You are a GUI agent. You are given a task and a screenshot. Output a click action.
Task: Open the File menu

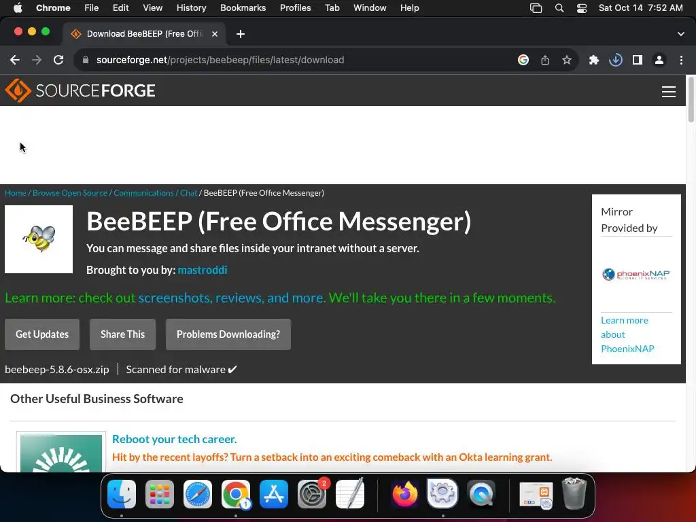(92, 8)
